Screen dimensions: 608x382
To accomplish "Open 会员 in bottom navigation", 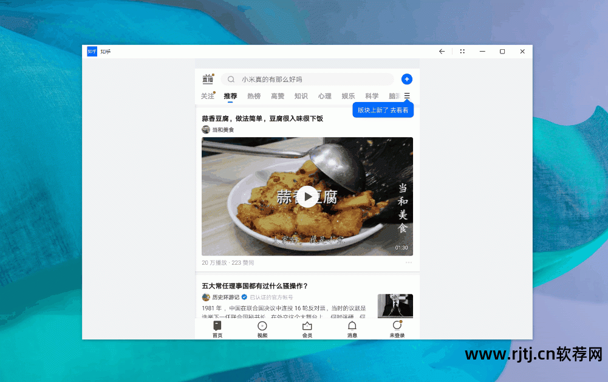I will (307, 329).
